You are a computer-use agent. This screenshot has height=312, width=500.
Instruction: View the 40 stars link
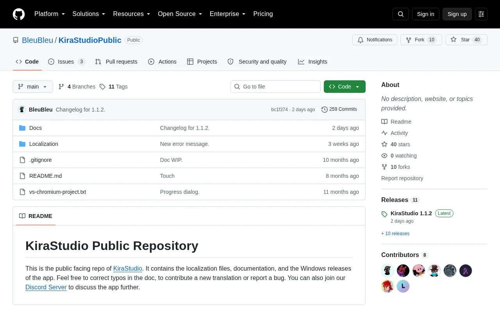click(396, 144)
